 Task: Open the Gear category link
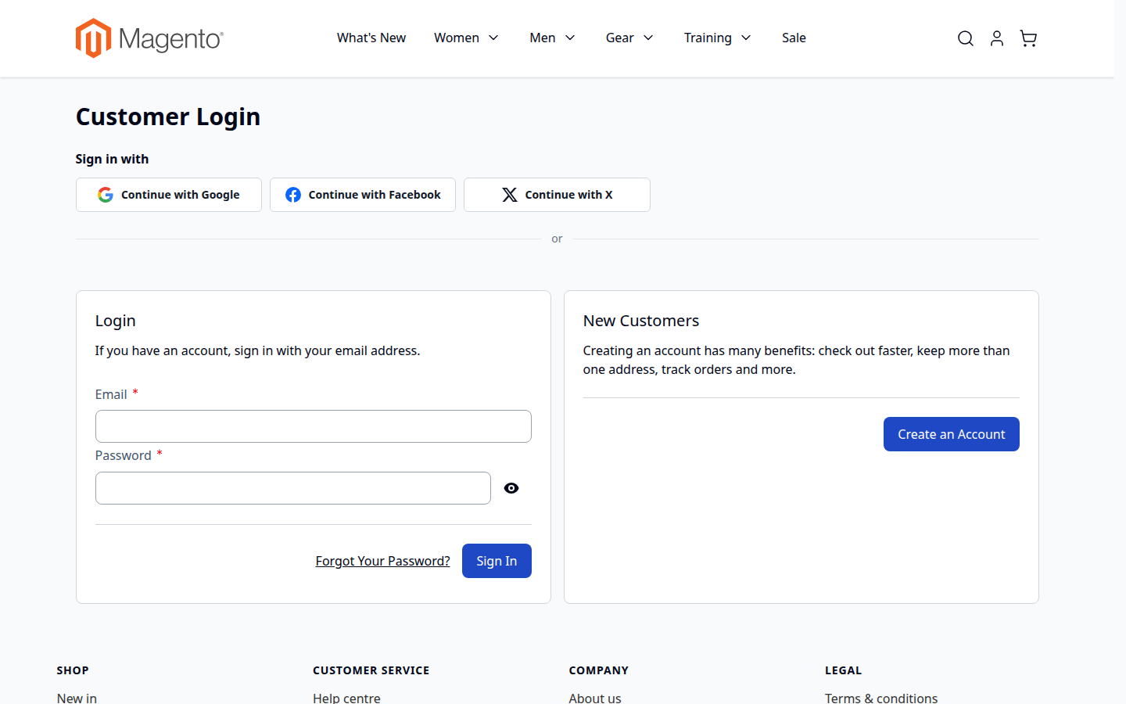tap(620, 38)
